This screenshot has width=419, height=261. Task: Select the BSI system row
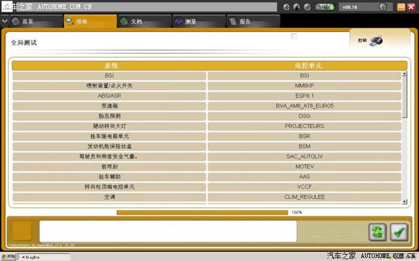(x=110, y=75)
